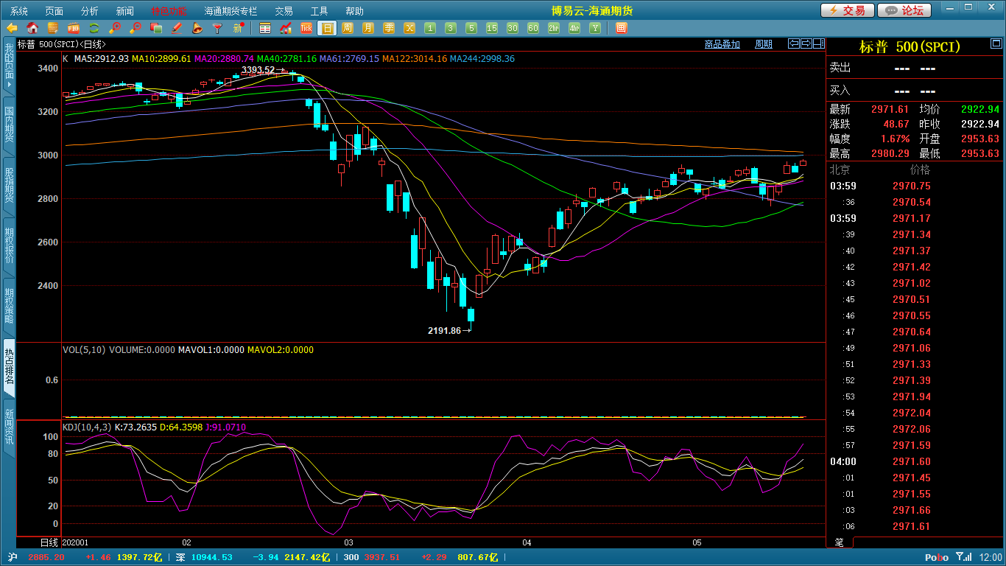Click the 周期 link above chart

tap(764, 44)
